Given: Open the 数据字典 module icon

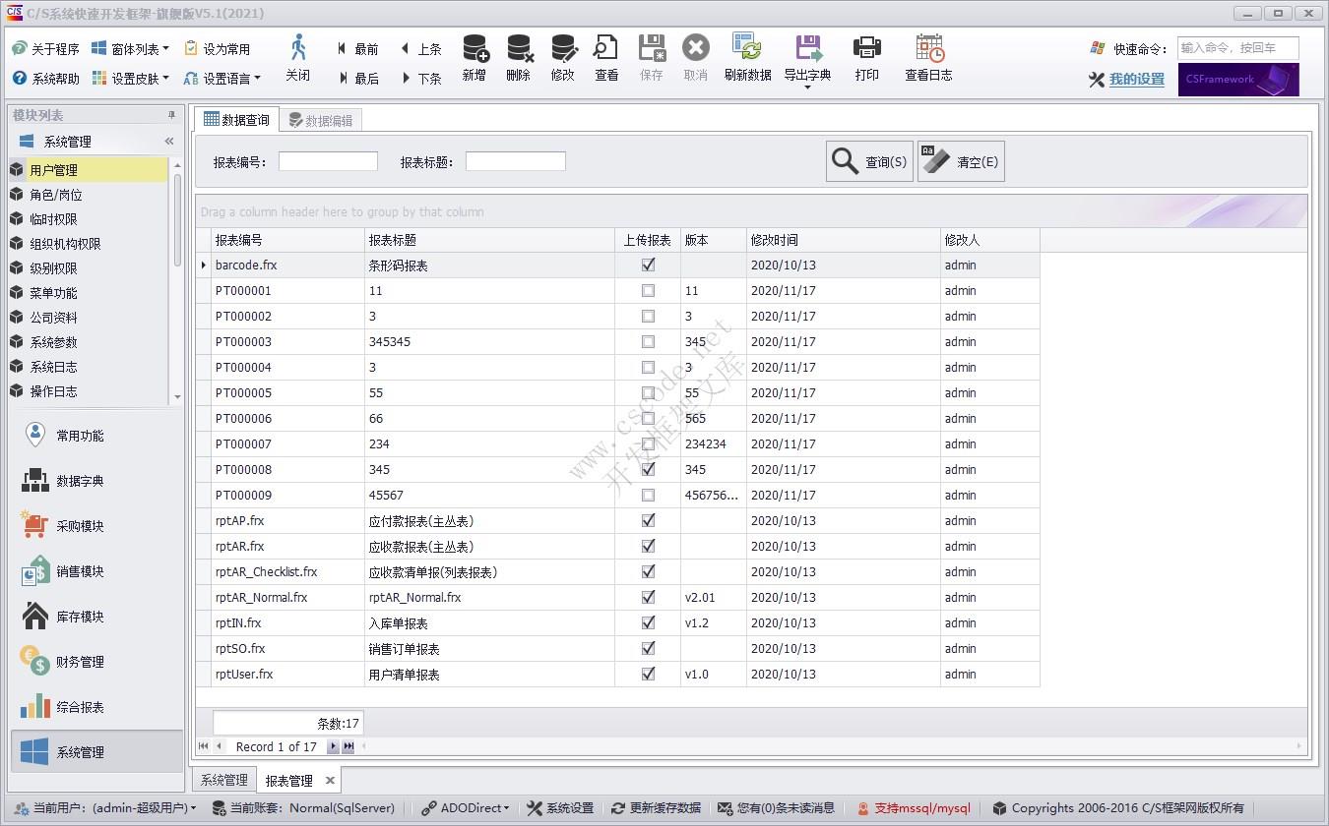Looking at the screenshot, I should pos(34,480).
